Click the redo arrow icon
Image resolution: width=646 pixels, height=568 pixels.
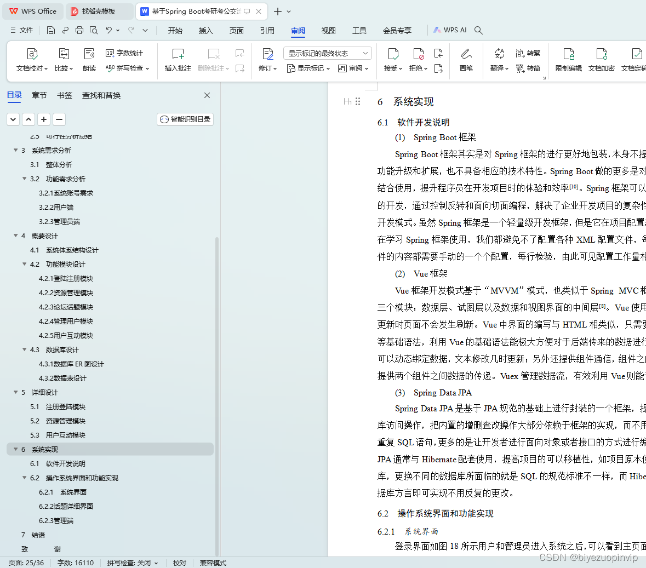[x=131, y=30]
